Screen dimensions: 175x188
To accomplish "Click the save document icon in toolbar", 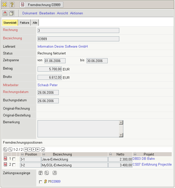I will click(x=5, y=13).
